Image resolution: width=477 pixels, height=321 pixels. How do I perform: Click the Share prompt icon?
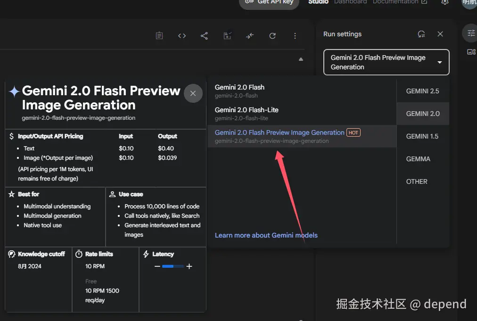(x=204, y=36)
